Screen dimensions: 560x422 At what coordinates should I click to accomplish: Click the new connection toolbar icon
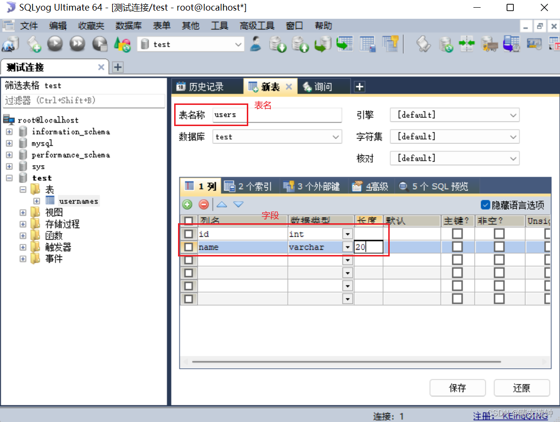pyautogui.click(x=11, y=44)
